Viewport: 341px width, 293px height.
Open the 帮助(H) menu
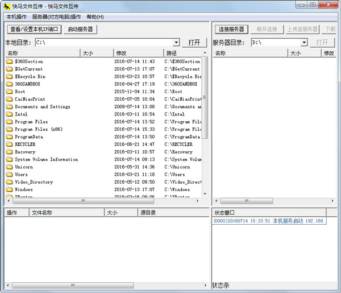pyautogui.click(x=95, y=17)
